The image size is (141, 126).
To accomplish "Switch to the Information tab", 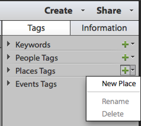I will pyautogui.click(x=104, y=28).
